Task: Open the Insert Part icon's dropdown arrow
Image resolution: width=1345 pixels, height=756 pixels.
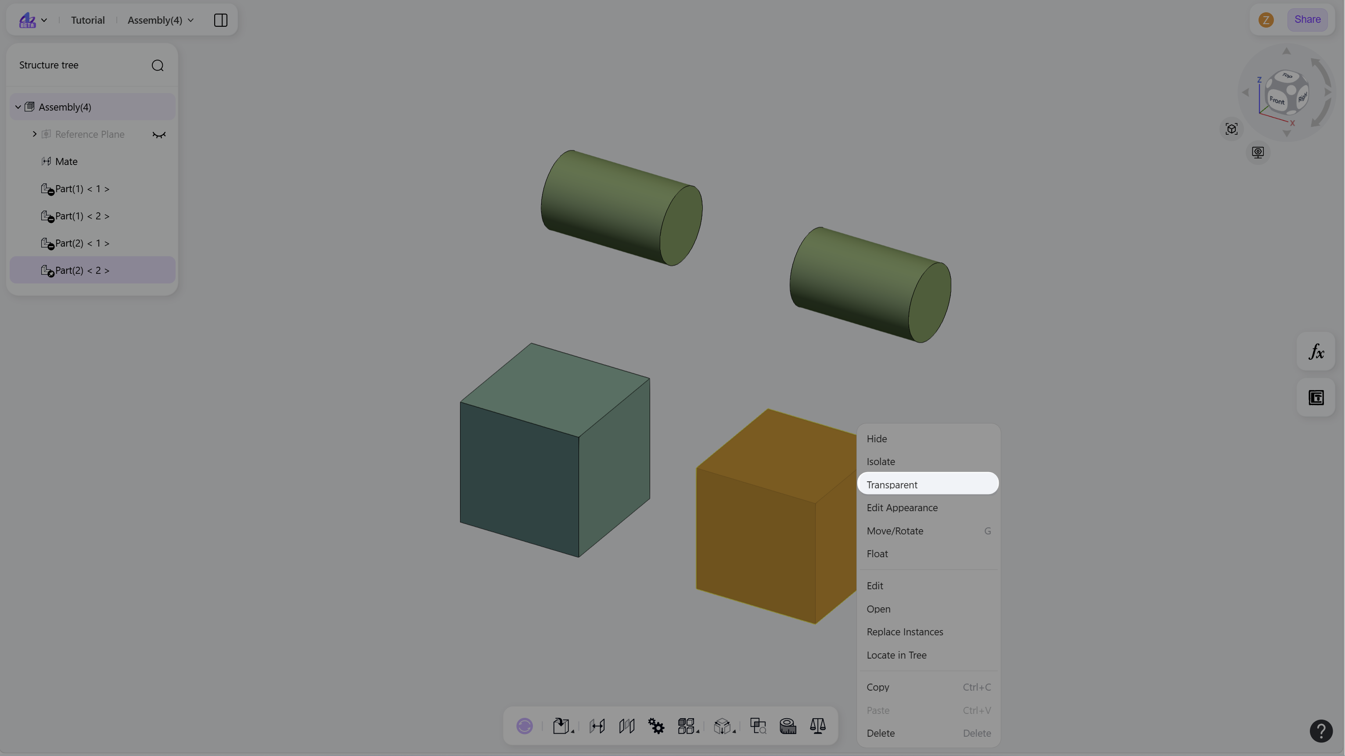Action: pyautogui.click(x=573, y=732)
